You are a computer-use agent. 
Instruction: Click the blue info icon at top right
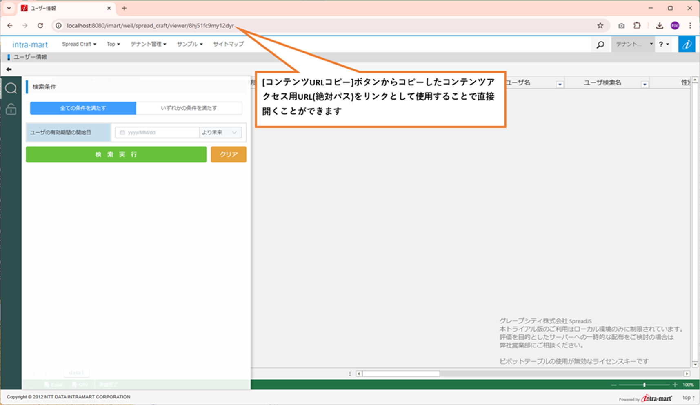click(687, 45)
